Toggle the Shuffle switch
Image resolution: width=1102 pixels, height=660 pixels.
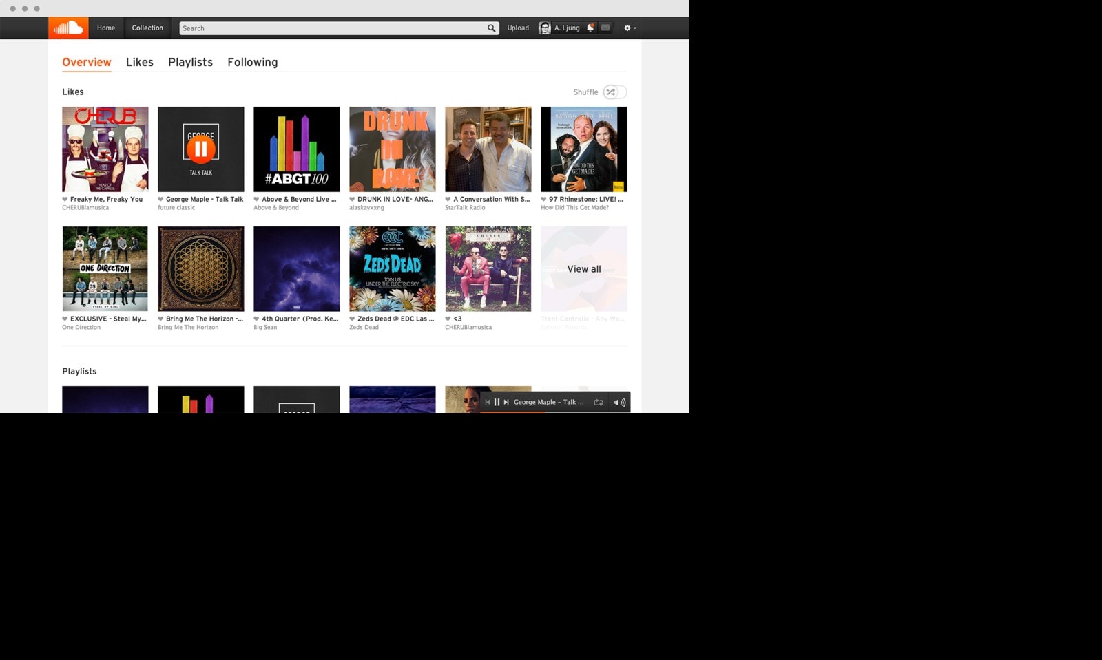615,92
